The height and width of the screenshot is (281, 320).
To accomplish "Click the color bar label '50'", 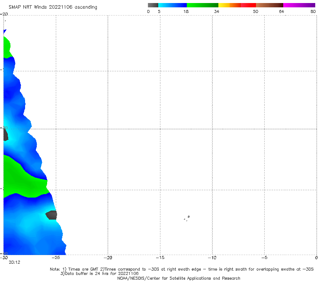I will [256, 11].
